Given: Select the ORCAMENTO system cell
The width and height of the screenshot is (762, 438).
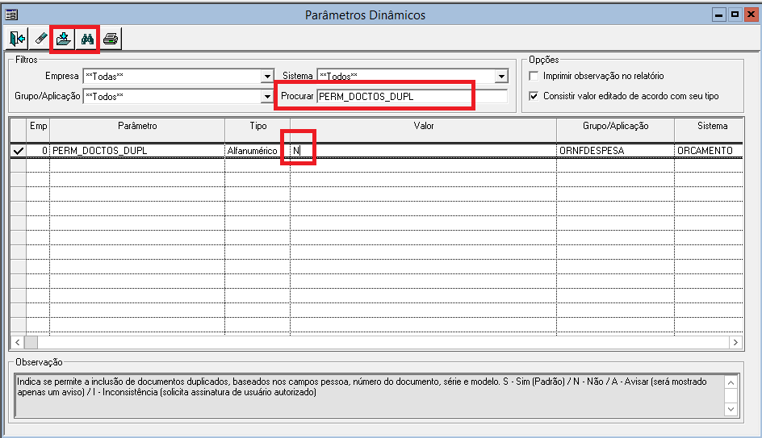Looking at the screenshot, I should (x=709, y=151).
